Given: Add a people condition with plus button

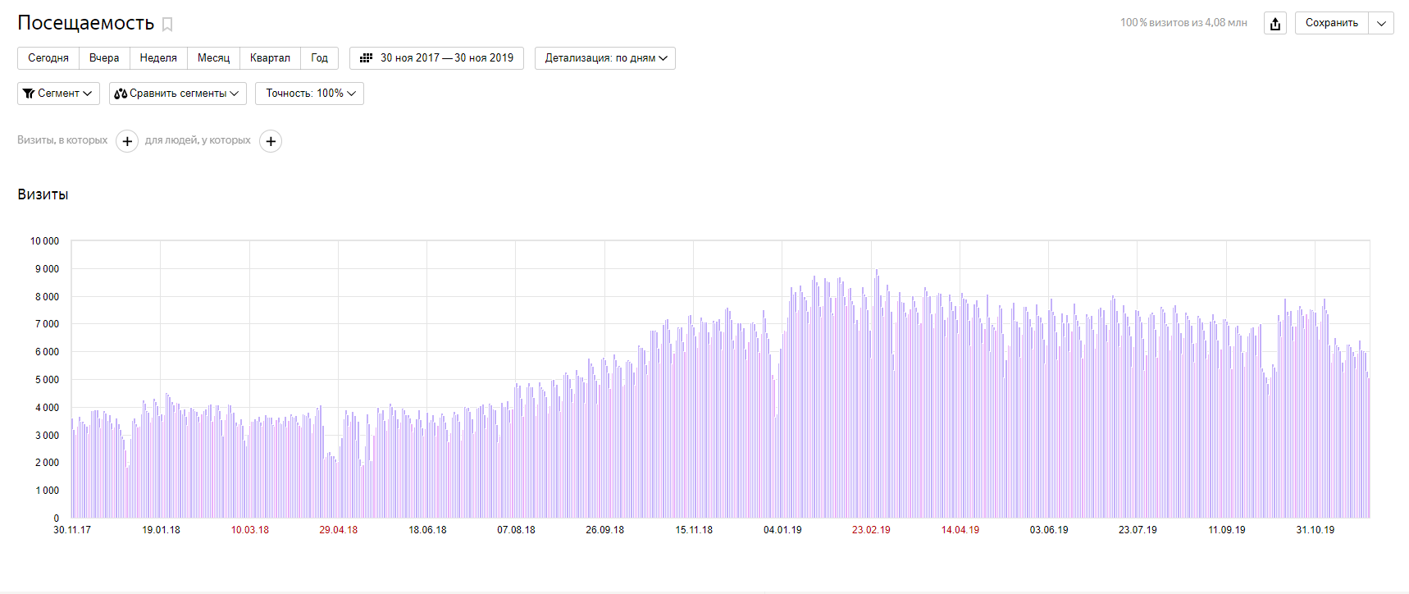Looking at the screenshot, I should pos(271,141).
